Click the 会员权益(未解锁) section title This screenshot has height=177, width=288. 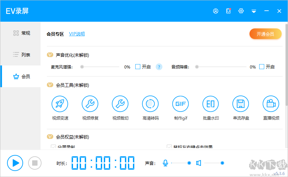72,137
